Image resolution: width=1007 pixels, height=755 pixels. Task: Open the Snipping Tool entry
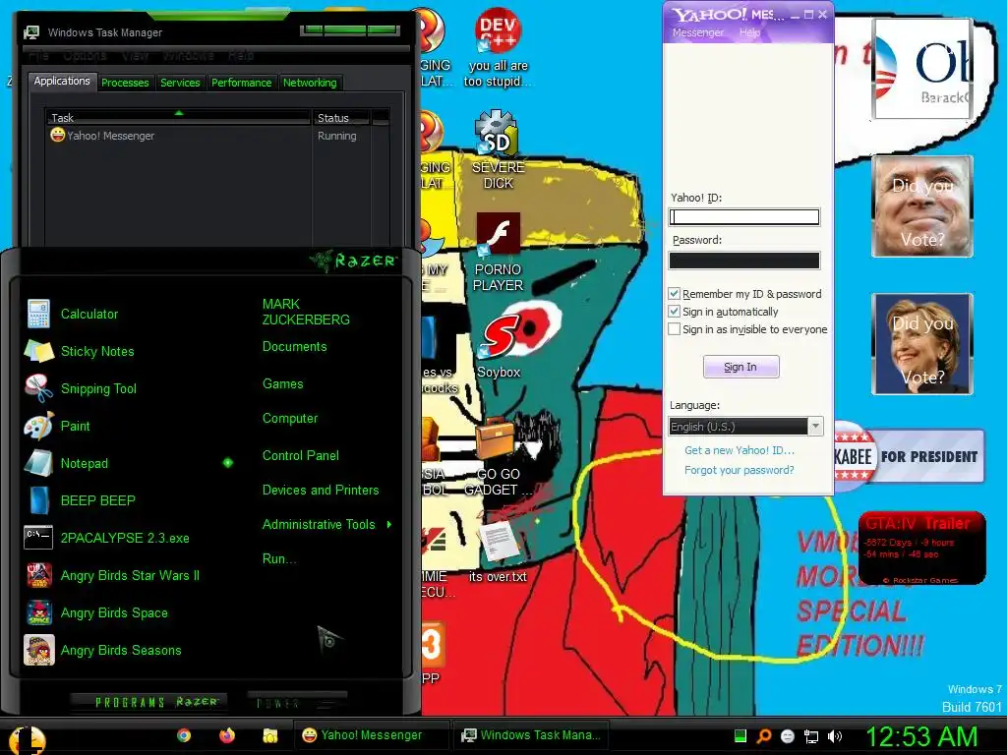81,388
